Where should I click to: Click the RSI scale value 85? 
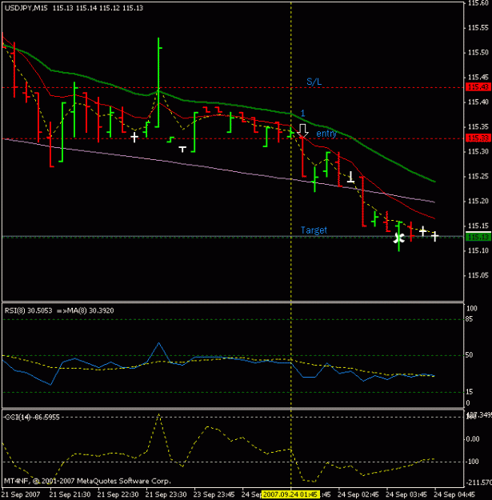pyautogui.click(x=470, y=319)
